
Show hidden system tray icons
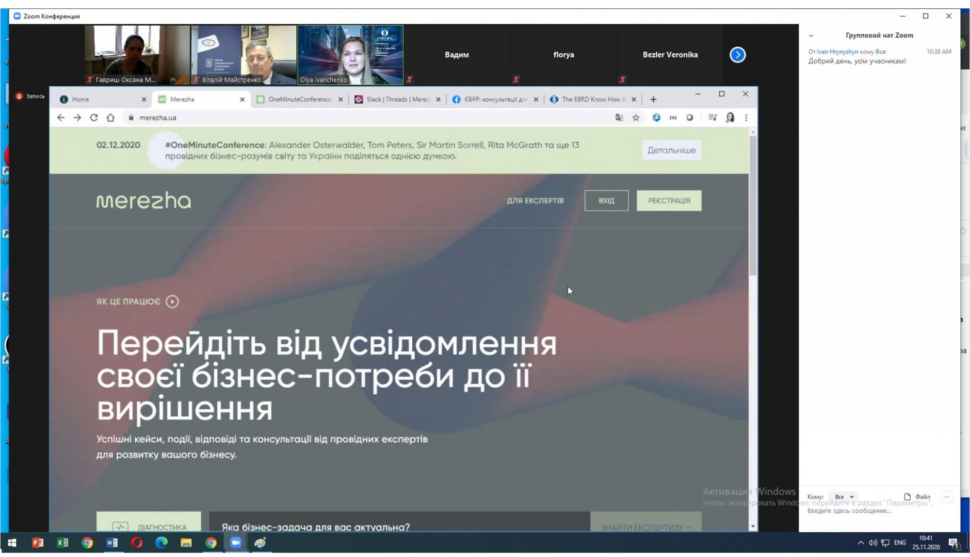860,543
